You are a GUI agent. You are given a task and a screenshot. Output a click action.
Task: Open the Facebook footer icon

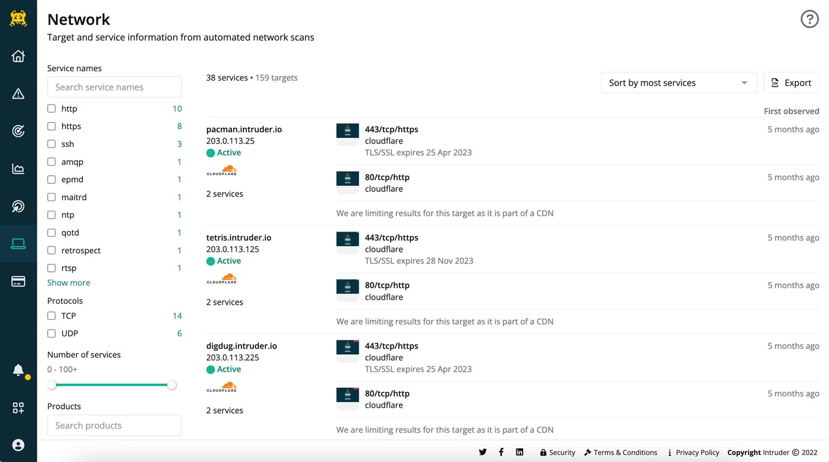501,452
